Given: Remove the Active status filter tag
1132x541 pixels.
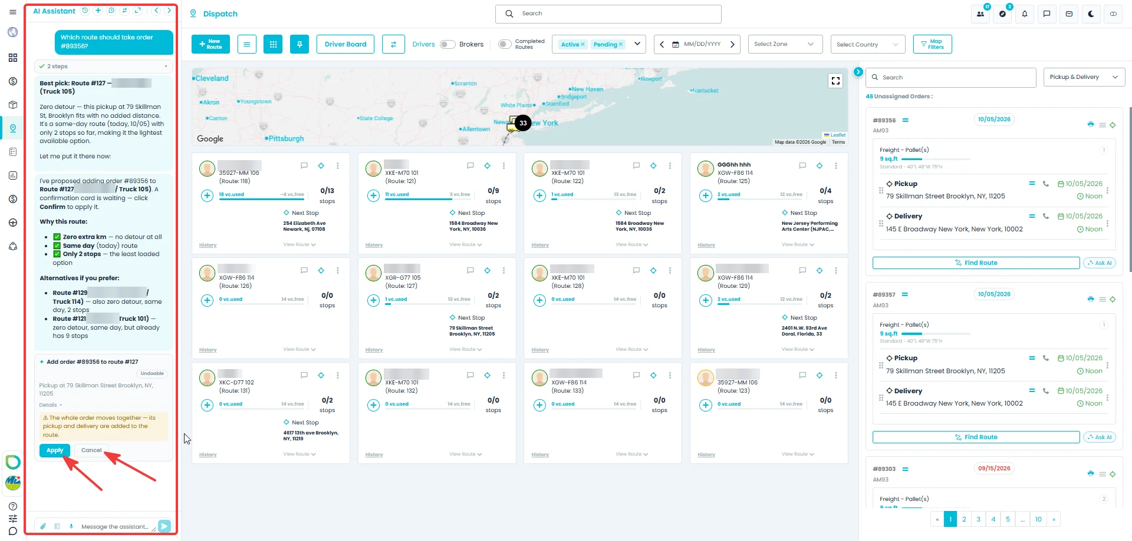Looking at the screenshot, I should point(583,44).
